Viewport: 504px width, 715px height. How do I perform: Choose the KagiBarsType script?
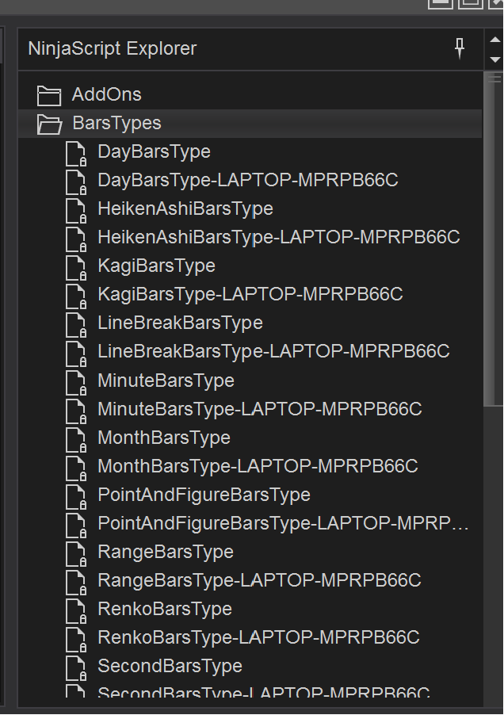(x=156, y=266)
